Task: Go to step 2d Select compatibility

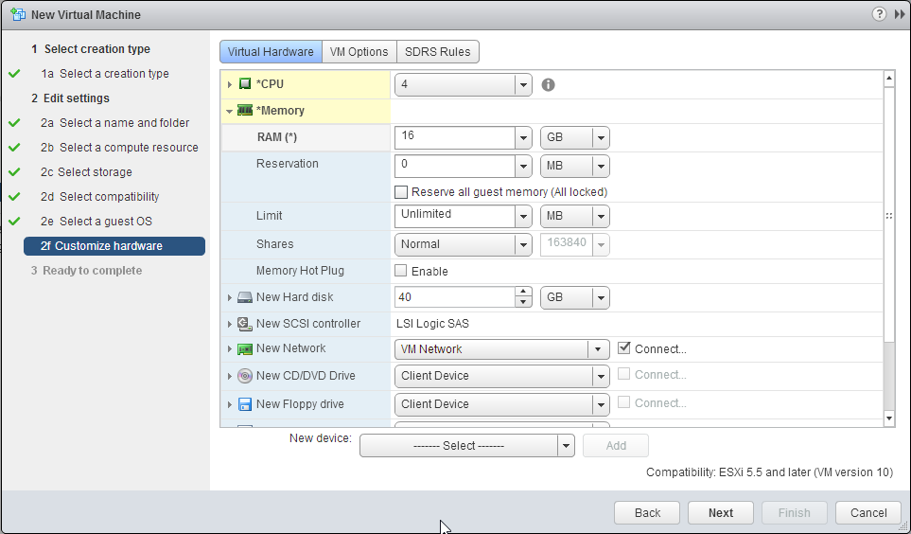Action: (99, 197)
